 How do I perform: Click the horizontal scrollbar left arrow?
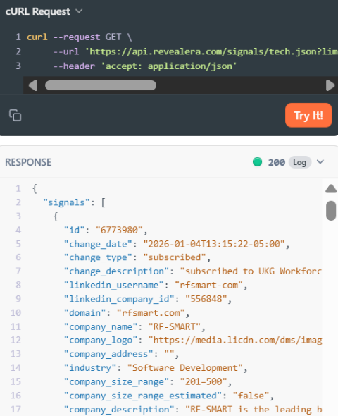click(x=33, y=85)
